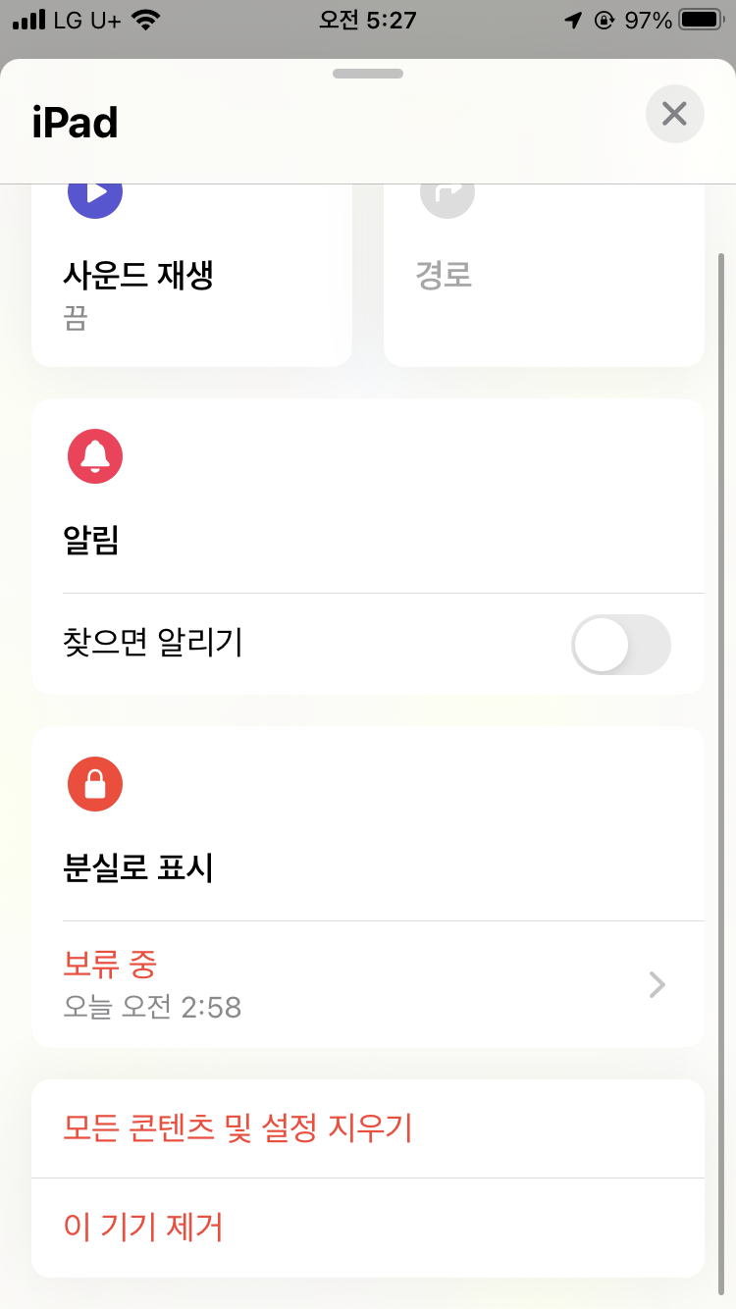Tap the sheet drag handle at top

368,74
